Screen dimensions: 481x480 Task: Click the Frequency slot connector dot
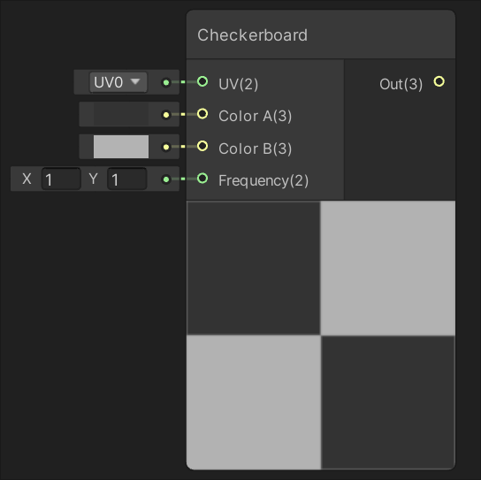point(166,179)
